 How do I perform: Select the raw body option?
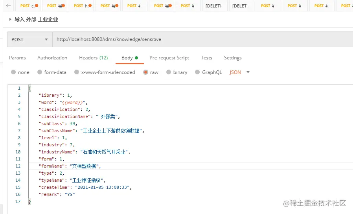tap(145, 72)
